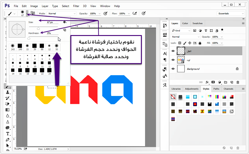Expand the Flow value dropdown arrow
This screenshot has width=249, height=154.
point(129,14)
